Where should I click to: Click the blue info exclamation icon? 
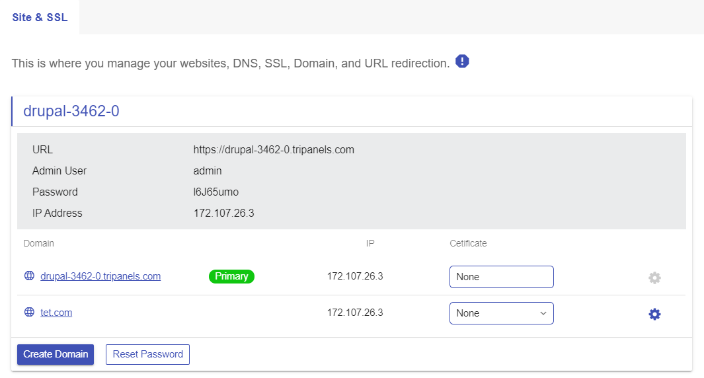[x=462, y=61]
